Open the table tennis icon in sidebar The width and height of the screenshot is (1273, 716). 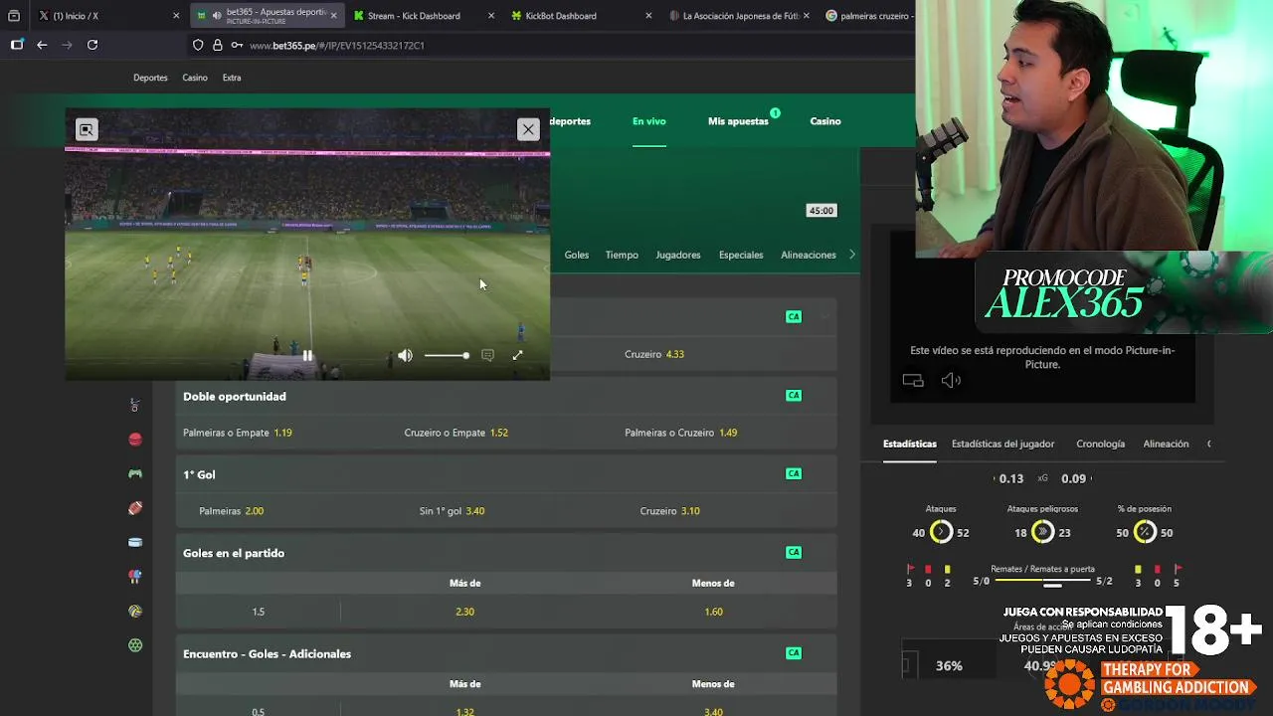[135, 577]
